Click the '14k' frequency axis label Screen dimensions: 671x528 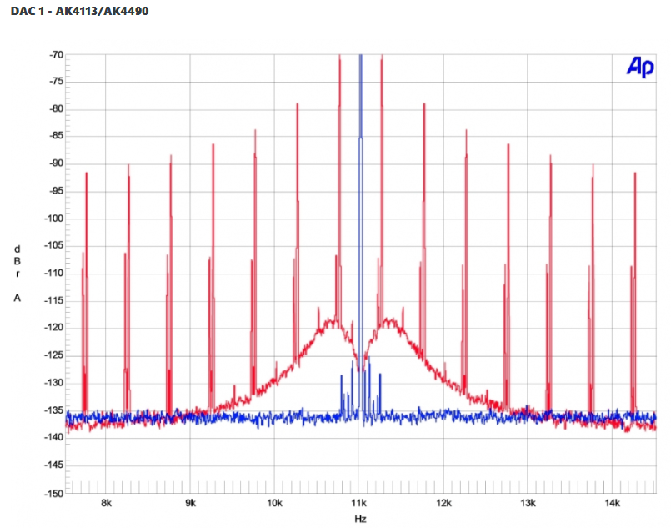click(x=613, y=503)
